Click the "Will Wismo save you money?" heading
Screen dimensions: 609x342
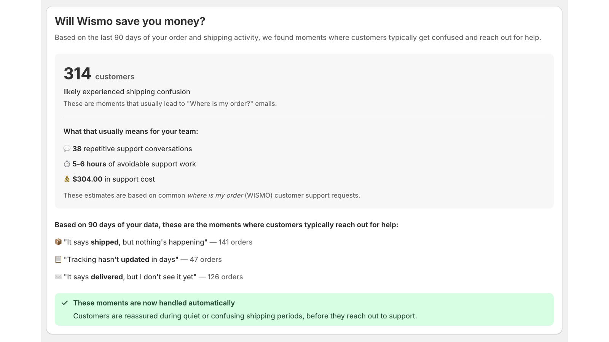click(x=130, y=21)
